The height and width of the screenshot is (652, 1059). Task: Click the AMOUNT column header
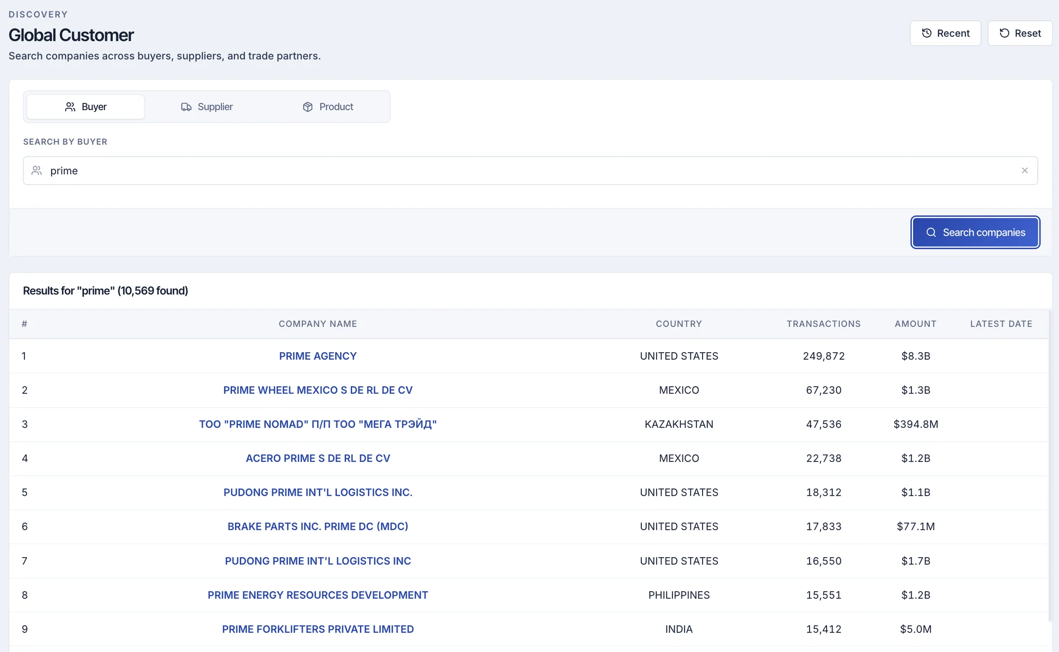click(x=916, y=324)
